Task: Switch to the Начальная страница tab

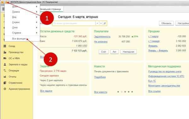Action: 50,9
